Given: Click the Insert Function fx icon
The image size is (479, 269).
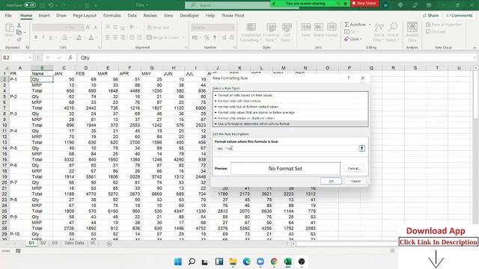Looking at the screenshot, I should pos(70,58).
